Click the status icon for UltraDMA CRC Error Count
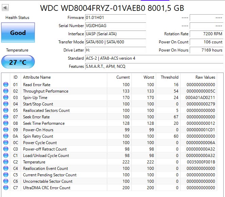Viewport: 225px width, 197px height. tap(6, 188)
